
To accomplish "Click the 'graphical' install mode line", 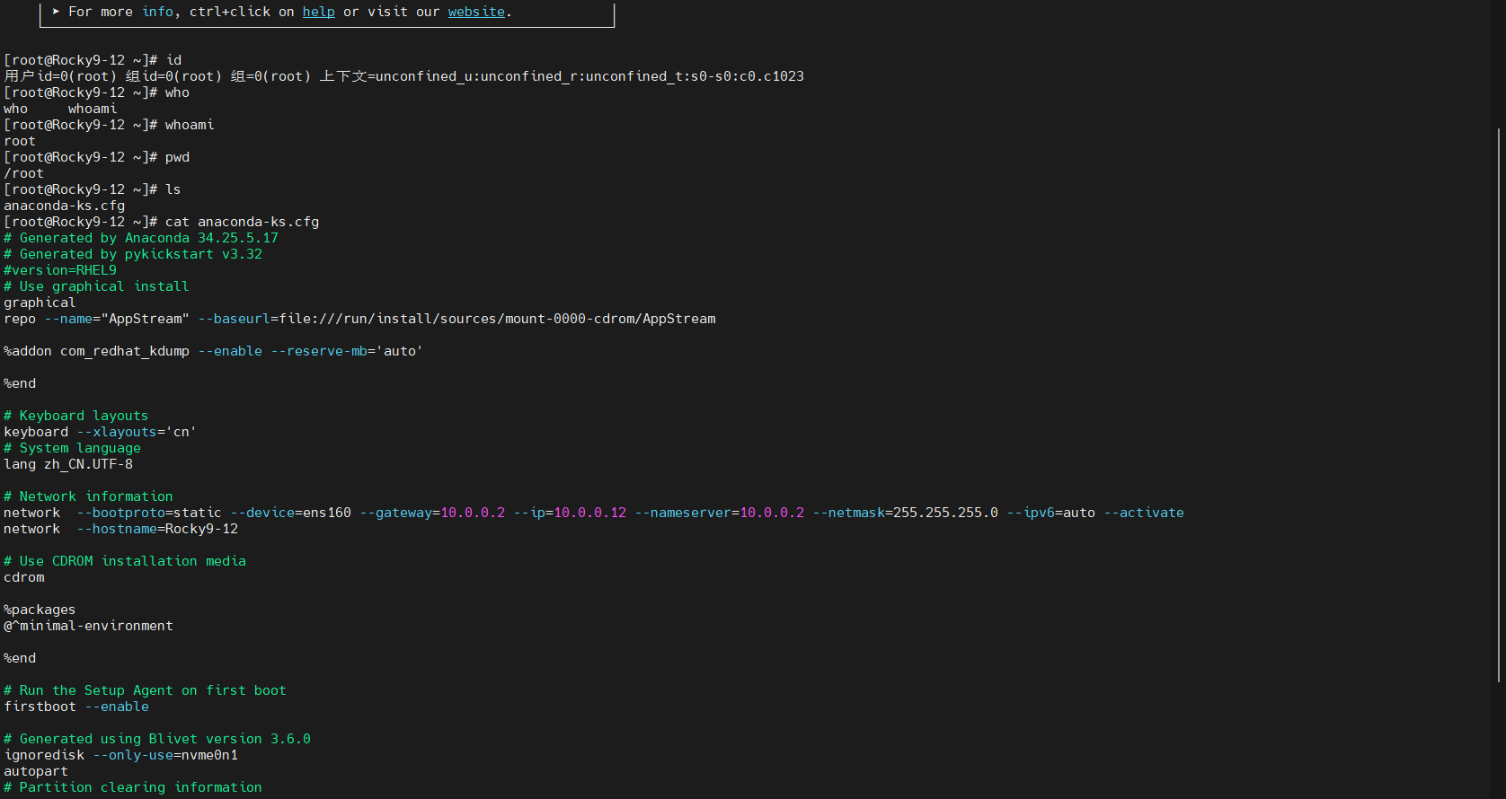I will click(40, 303).
